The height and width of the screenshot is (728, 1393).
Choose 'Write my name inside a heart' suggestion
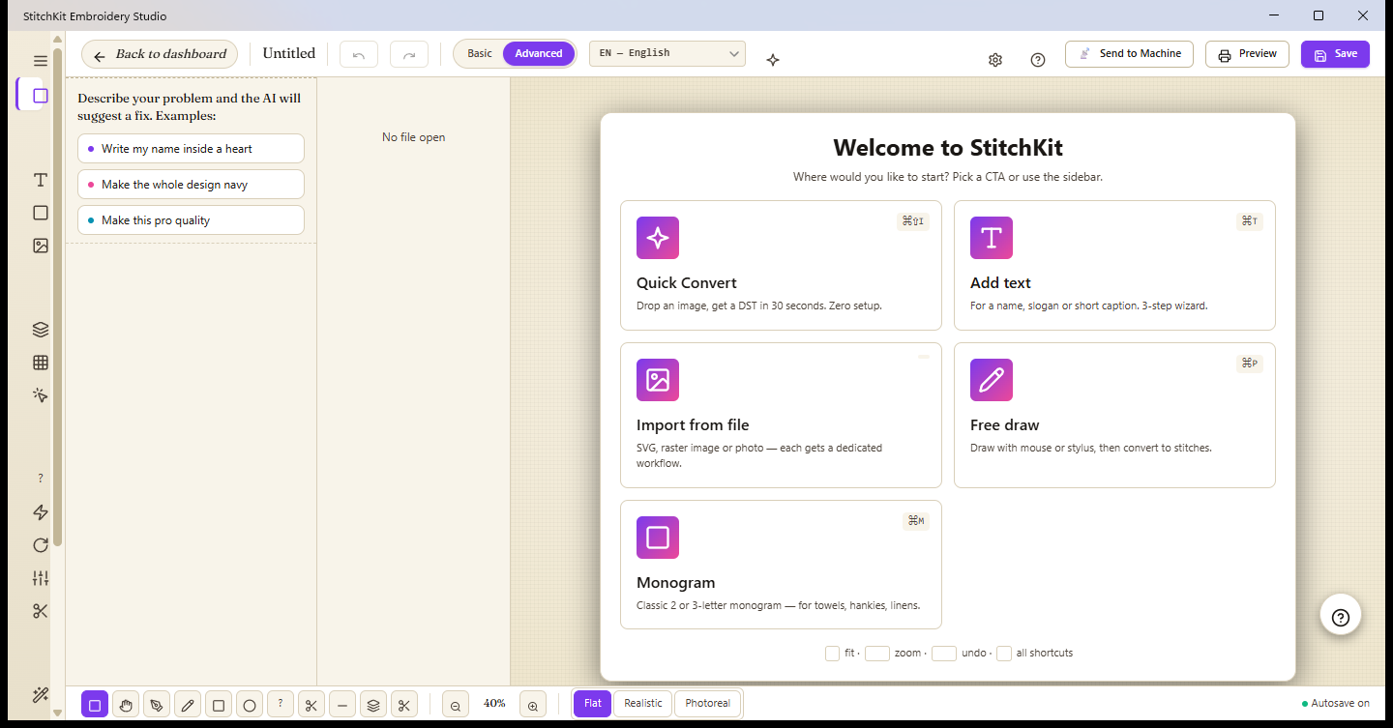pos(191,149)
